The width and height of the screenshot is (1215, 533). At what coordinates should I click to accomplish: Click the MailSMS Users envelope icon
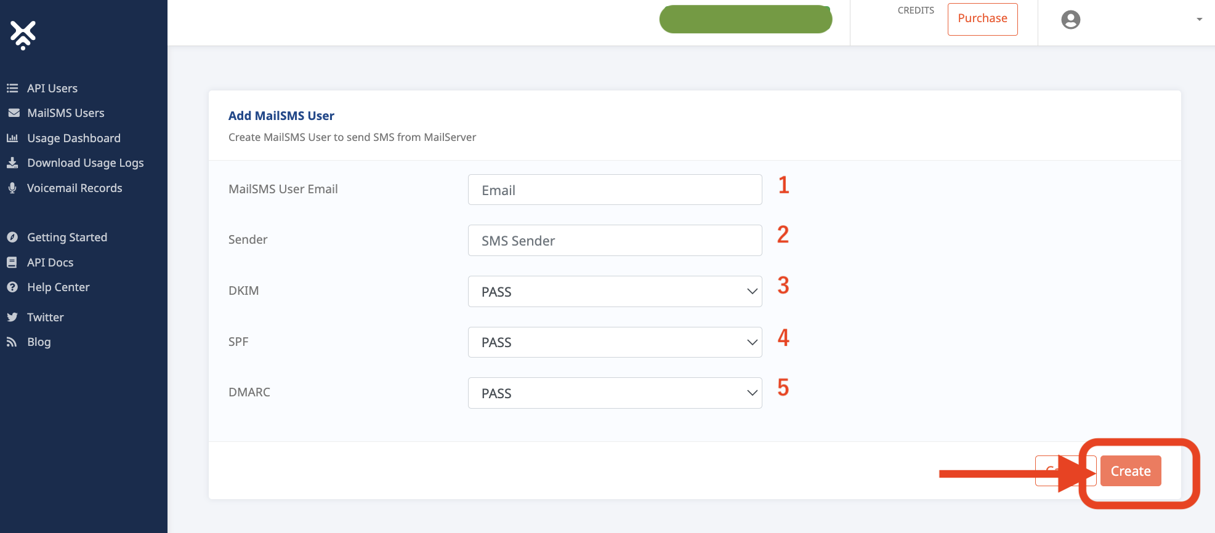[x=13, y=113]
